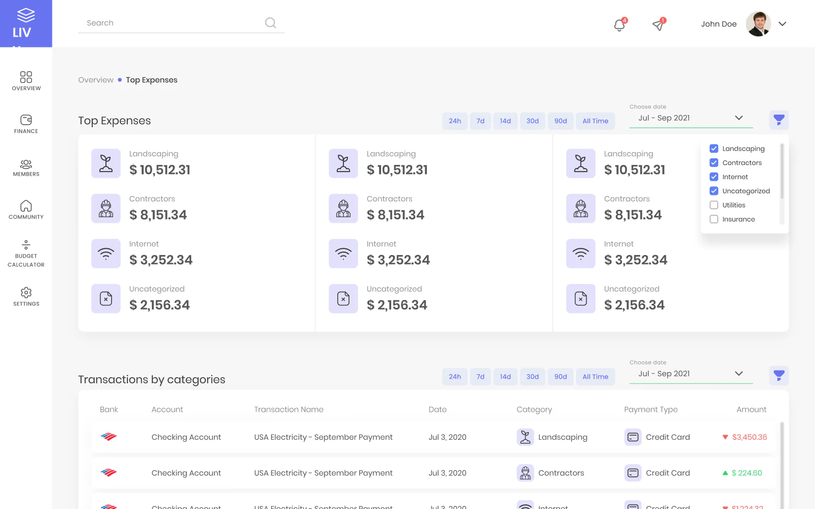Check the Insurance filter checkbox

[714, 219]
